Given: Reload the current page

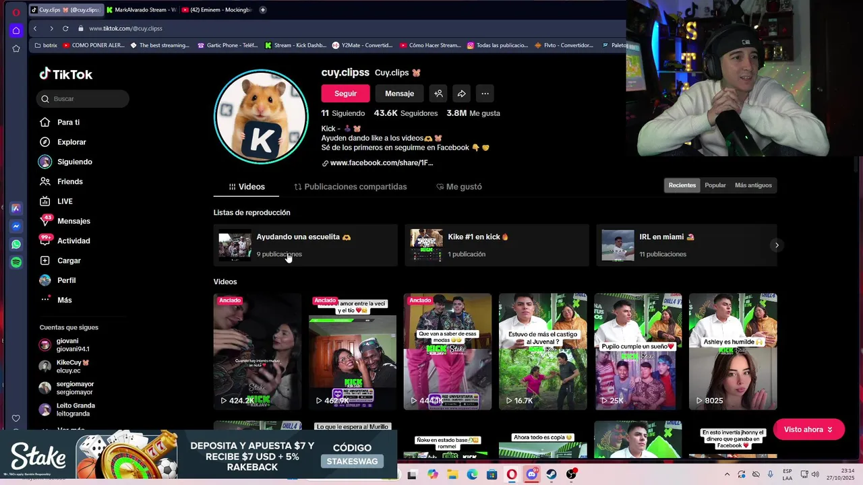Looking at the screenshot, I should (65, 28).
